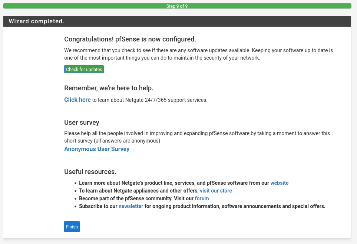Click the Netgate 24/7/365 support services text
Screen dimensions: 357x244
point(150,100)
